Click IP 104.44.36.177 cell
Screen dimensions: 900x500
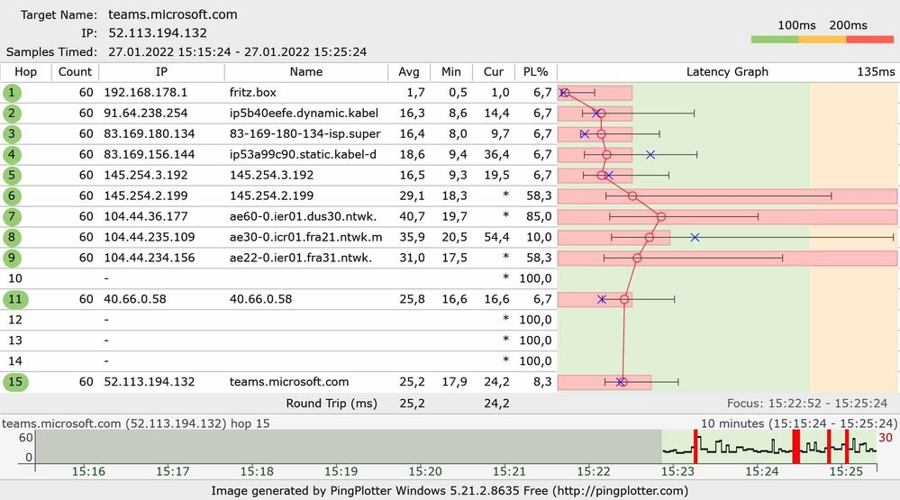point(146,216)
